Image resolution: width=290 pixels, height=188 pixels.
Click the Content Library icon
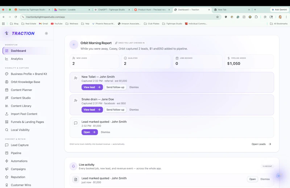pos(7,106)
